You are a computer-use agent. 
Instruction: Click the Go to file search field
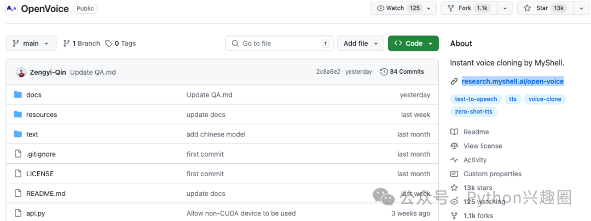(279, 43)
